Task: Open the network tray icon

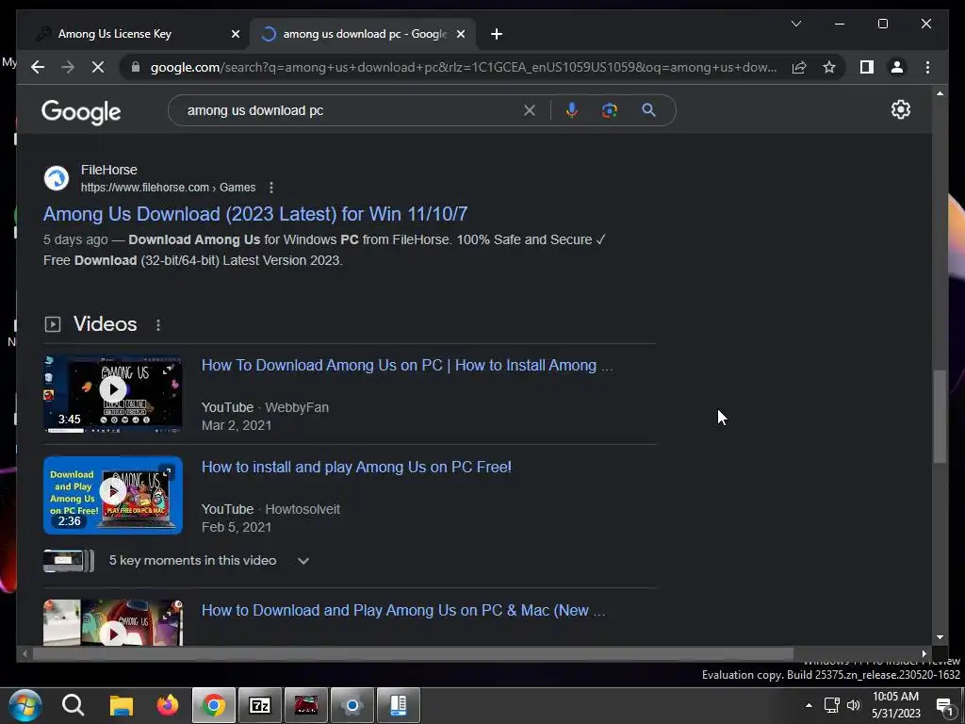Action: click(831, 705)
